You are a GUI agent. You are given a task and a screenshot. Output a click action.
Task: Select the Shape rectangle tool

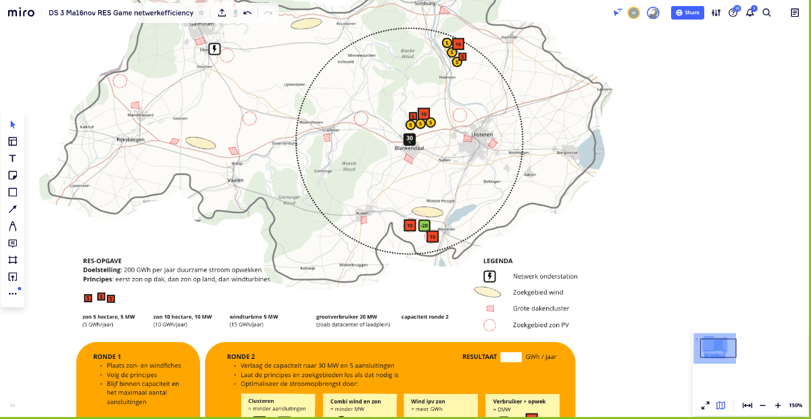click(13, 192)
